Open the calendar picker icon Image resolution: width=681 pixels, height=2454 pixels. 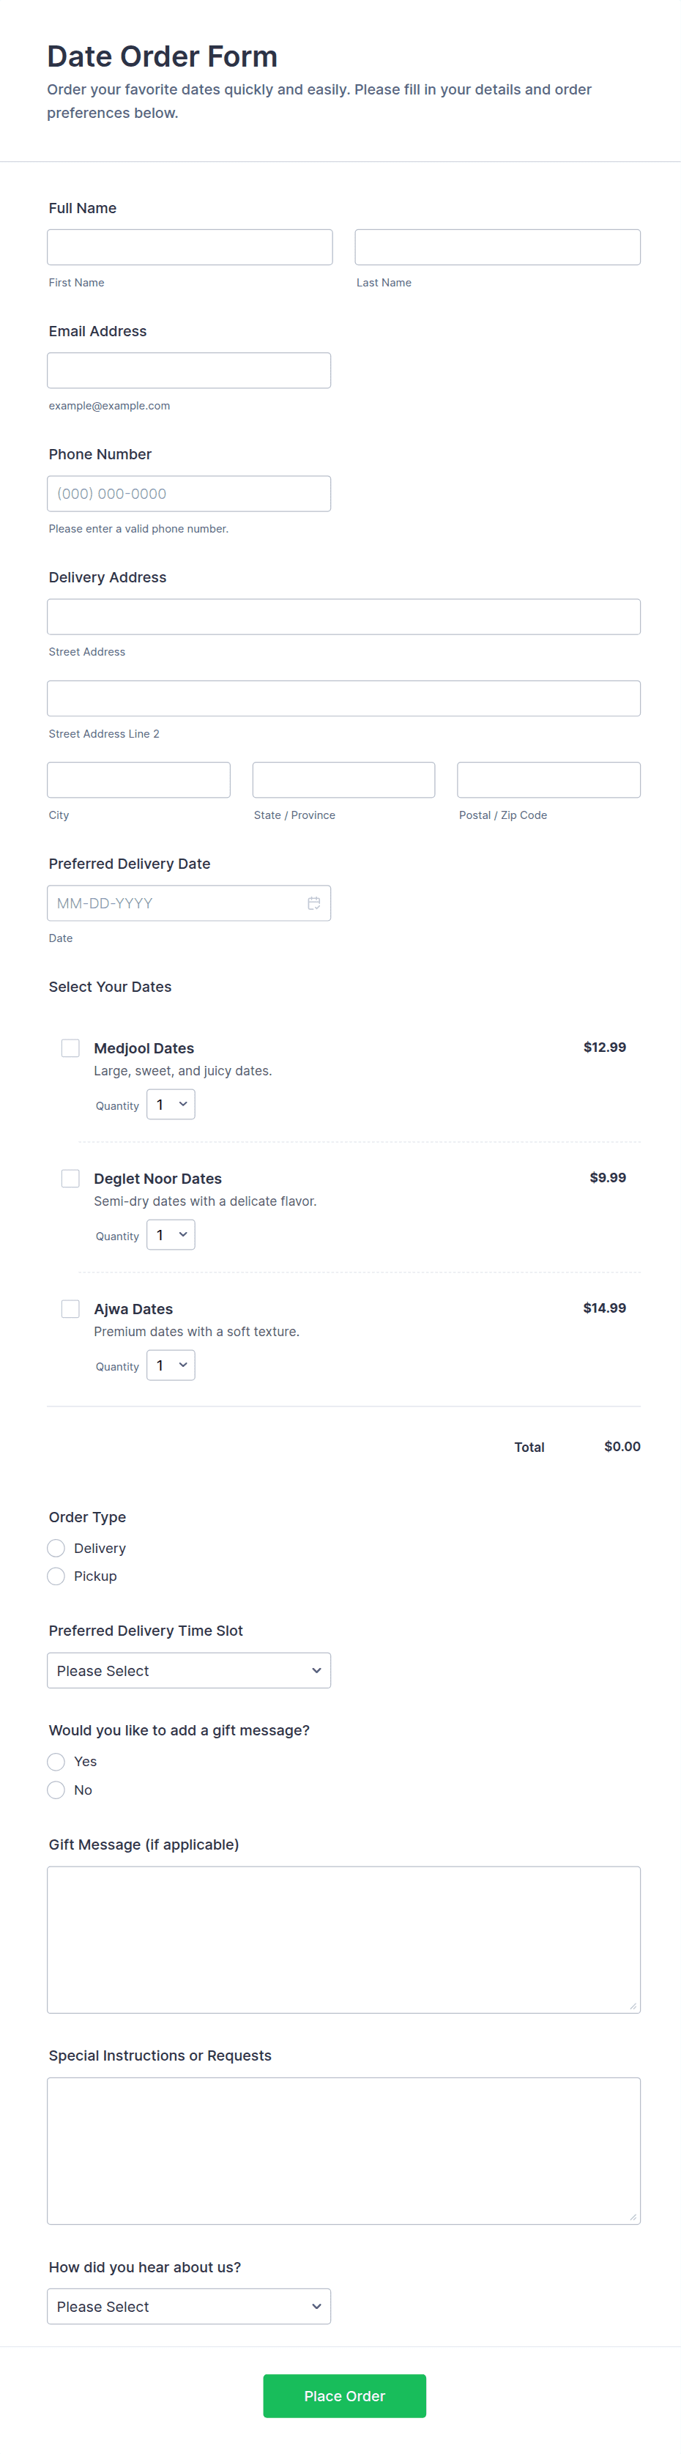(x=313, y=903)
